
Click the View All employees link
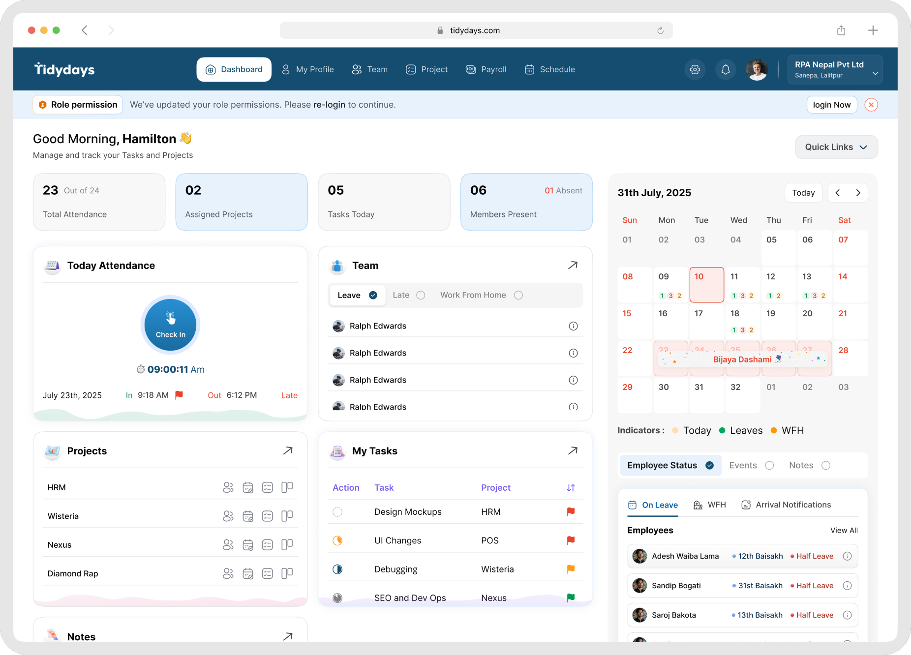coord(844,531)
